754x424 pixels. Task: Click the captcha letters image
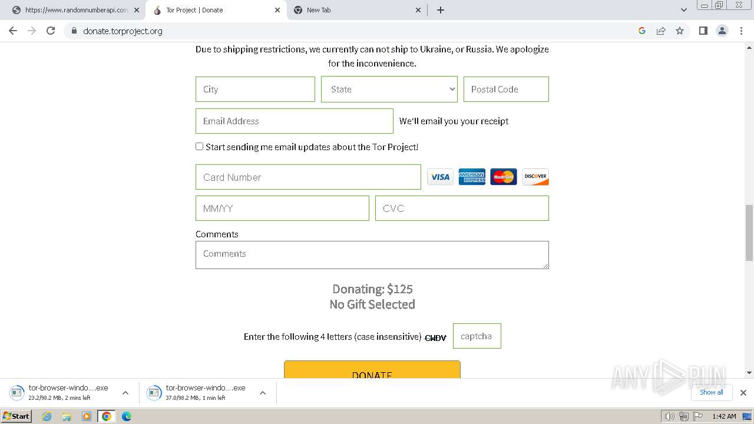[435, 337]
